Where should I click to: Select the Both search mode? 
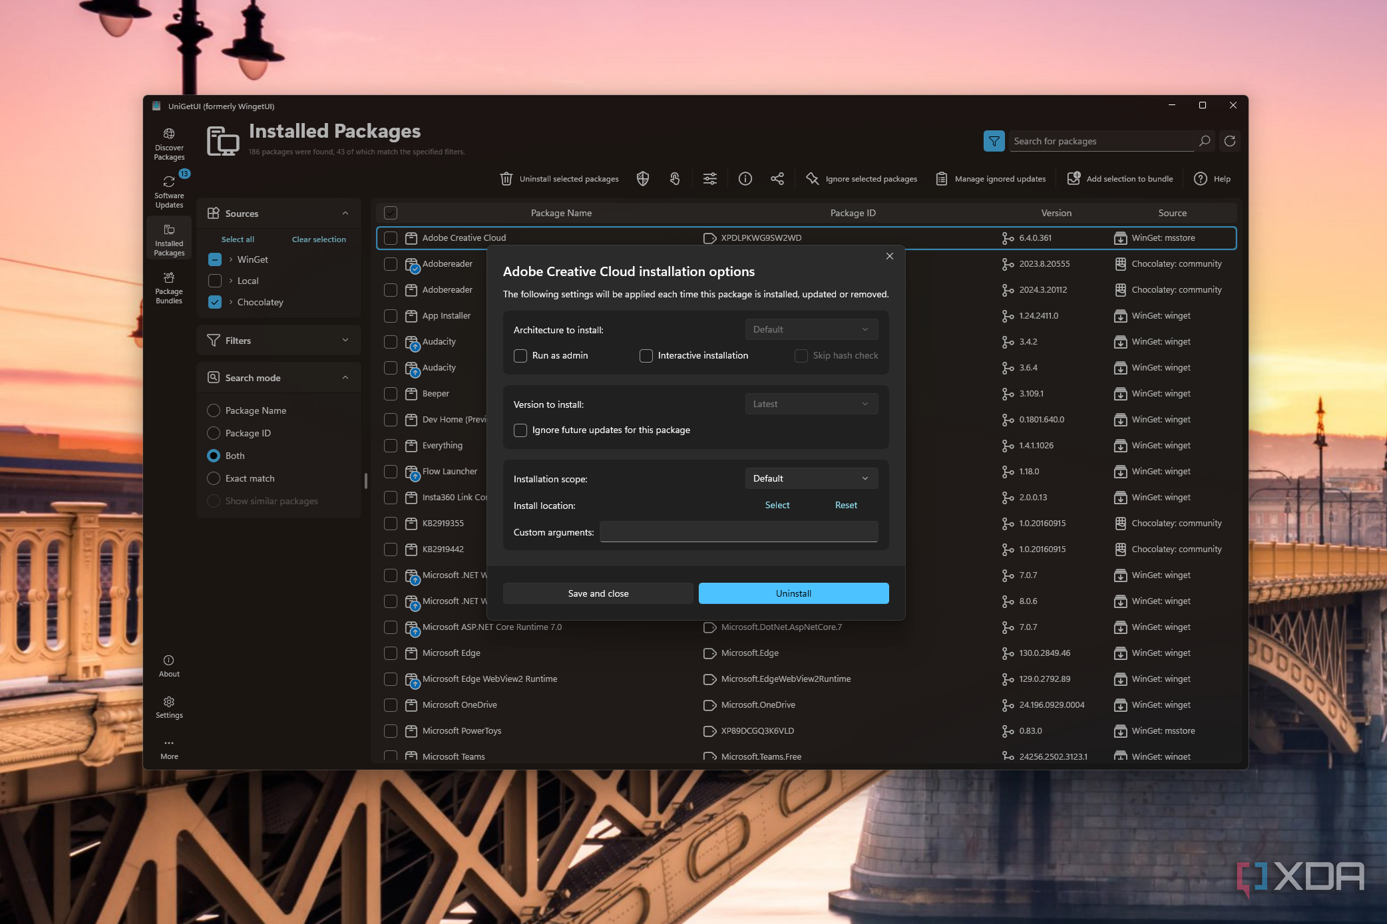click(214, 456)
